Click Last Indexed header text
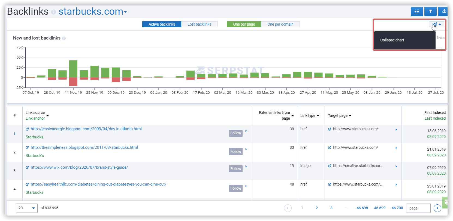Screen dimensions: 453x221 (435, 118)
